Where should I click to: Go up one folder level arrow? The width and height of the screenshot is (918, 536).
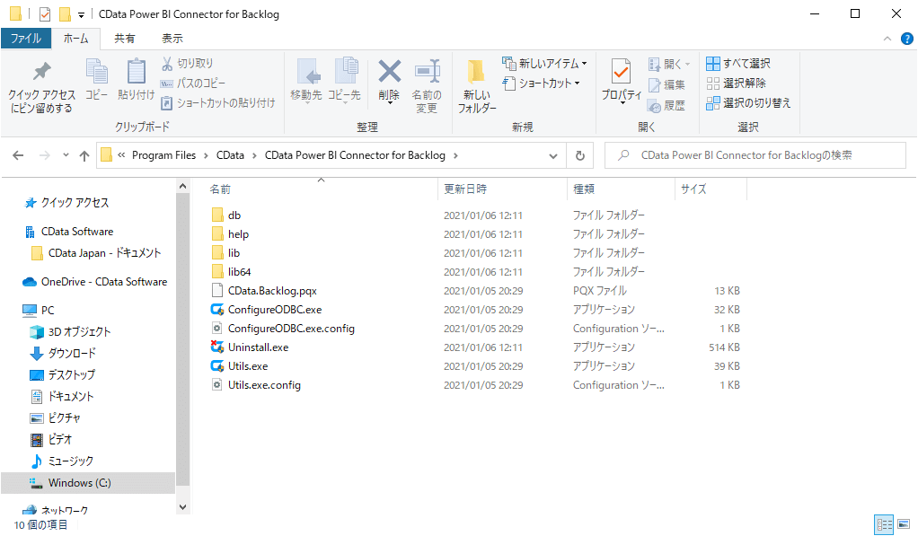84,155
